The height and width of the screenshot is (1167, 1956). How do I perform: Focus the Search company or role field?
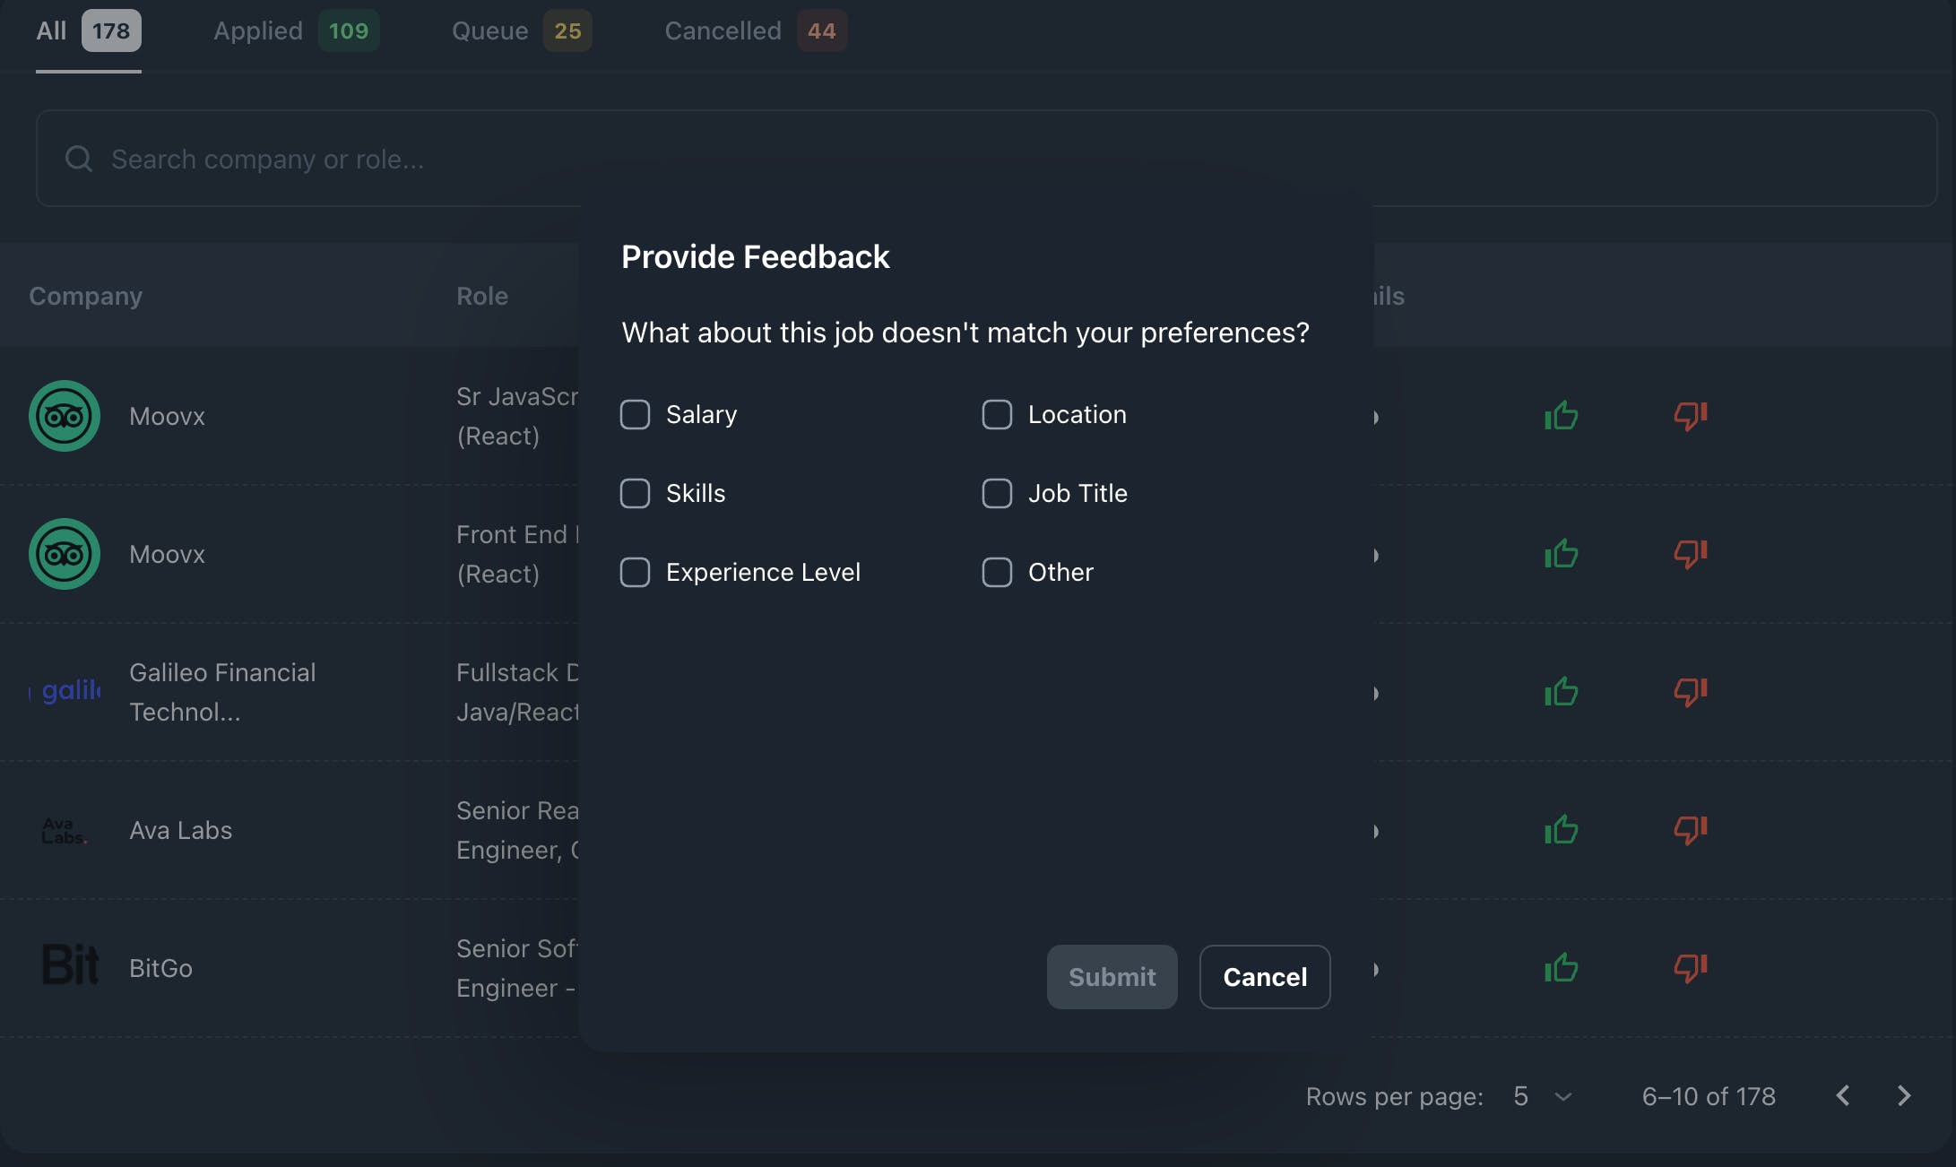[x=986, y=159]
